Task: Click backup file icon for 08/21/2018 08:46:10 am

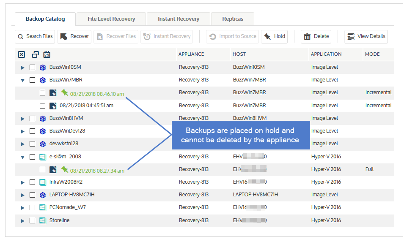Action: coord(53,93)
